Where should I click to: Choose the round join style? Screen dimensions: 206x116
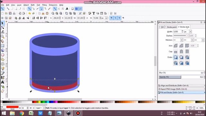tap(175, 46)
